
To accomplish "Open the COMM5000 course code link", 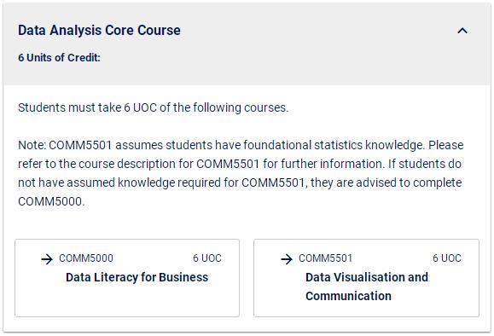I will pos(86,258).
